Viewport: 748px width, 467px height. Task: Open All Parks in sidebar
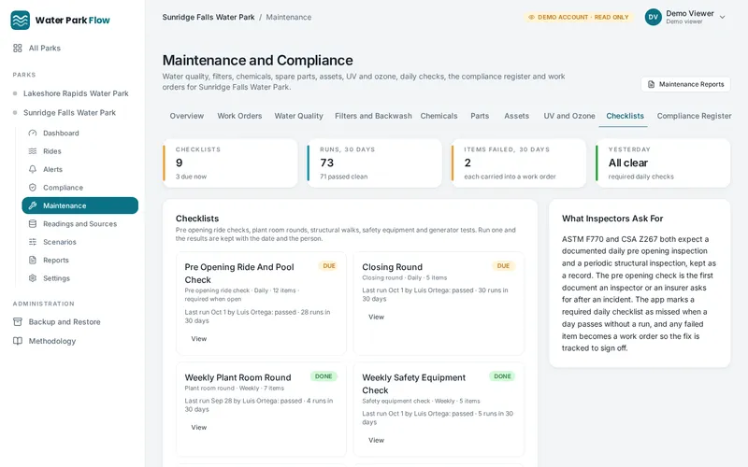point(44,49)
